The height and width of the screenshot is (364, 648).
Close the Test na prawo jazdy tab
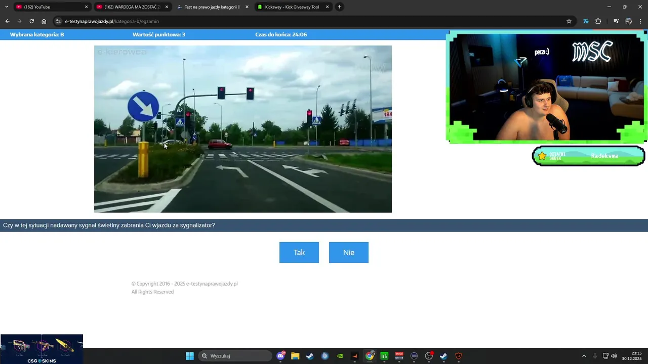click(x=247, y=7)
